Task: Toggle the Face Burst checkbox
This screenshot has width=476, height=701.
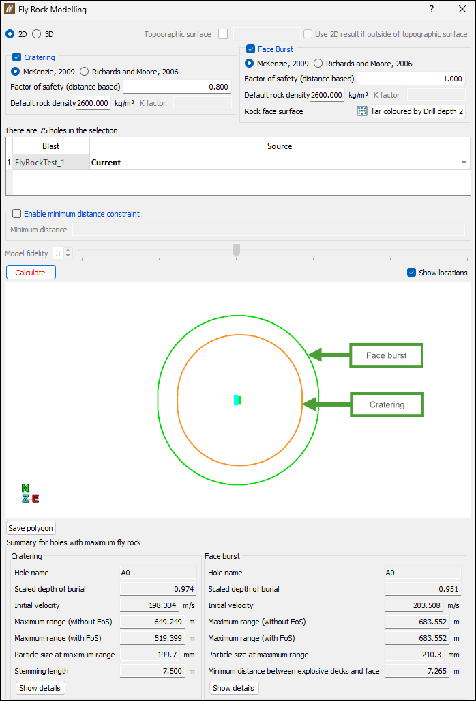Action: [251, 49]
